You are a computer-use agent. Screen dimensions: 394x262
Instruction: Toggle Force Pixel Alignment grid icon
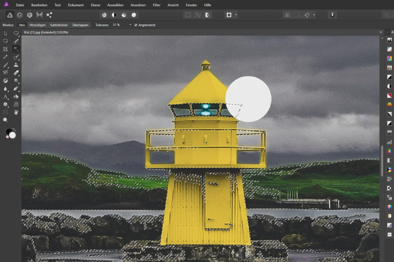[x=287, y=15]
